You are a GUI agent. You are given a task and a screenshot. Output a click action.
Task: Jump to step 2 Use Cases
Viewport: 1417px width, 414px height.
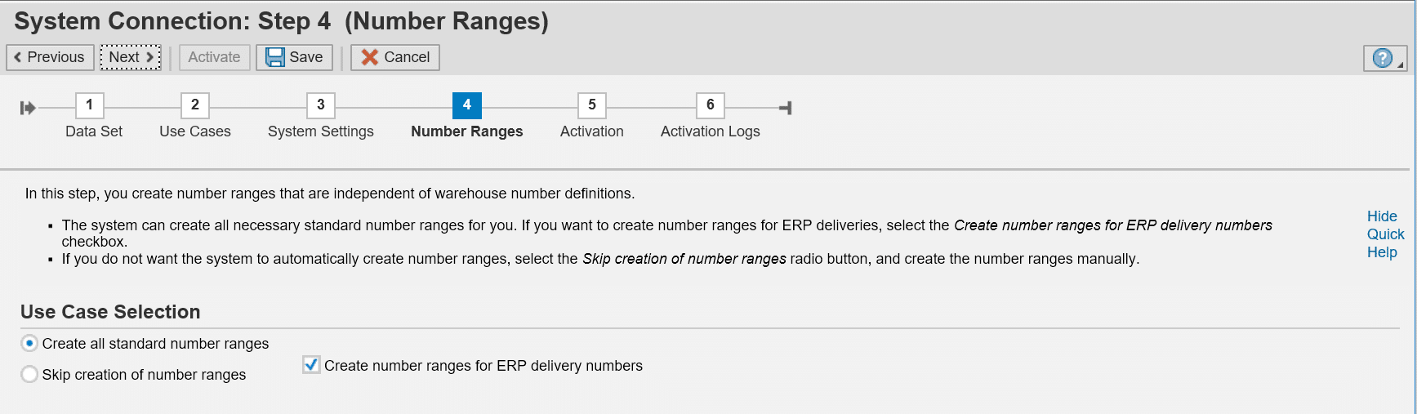(x=195, y=105)
